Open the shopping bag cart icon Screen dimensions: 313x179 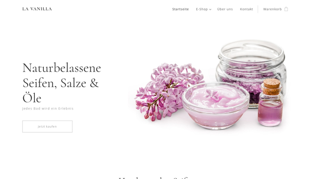(286, 9)
